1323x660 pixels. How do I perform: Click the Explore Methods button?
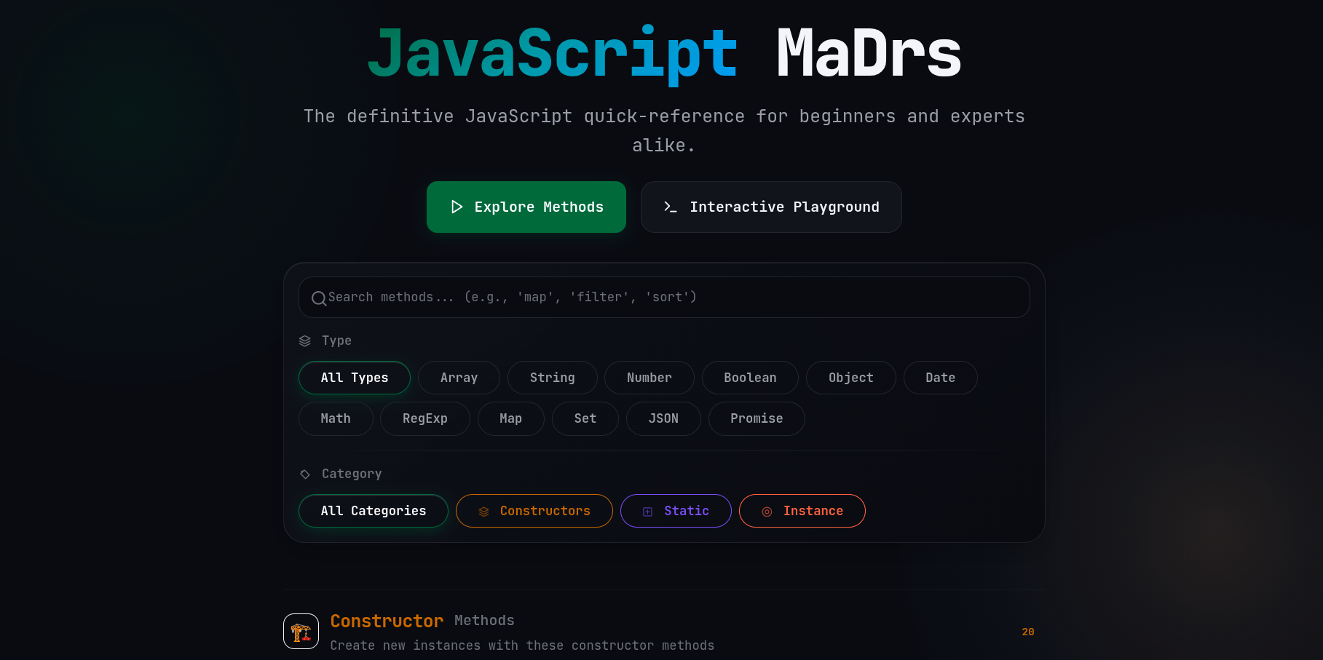(526, 207)
